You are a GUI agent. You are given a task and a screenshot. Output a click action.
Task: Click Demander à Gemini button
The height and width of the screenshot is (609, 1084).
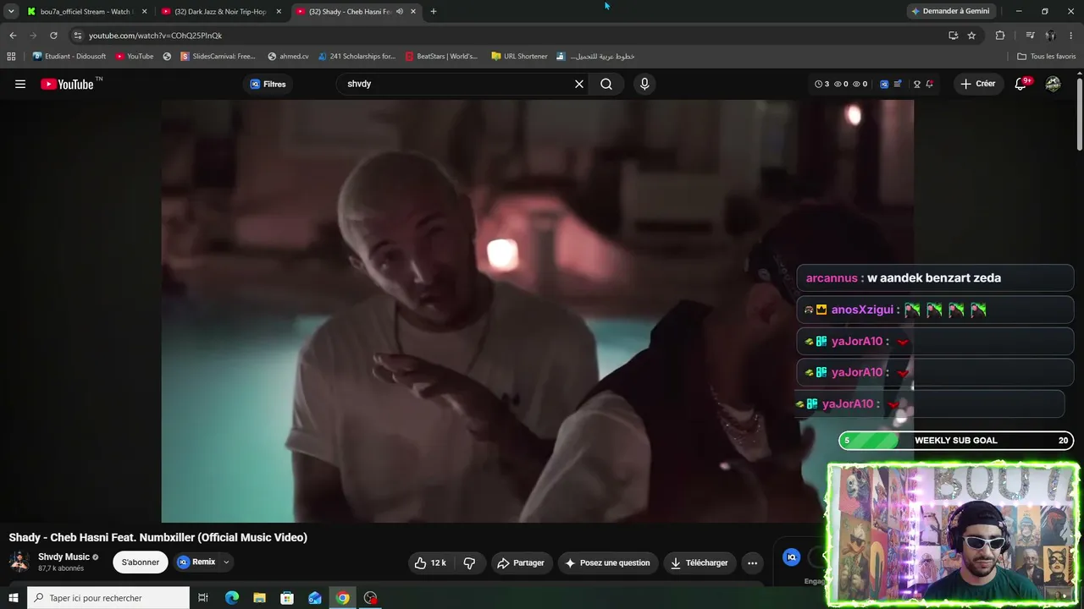point(950,11)
